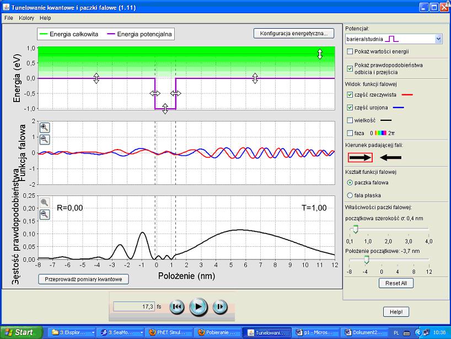Click the Położenie początkowe slider thumb
Screen dimensions: 451x339
click(367, 259)
